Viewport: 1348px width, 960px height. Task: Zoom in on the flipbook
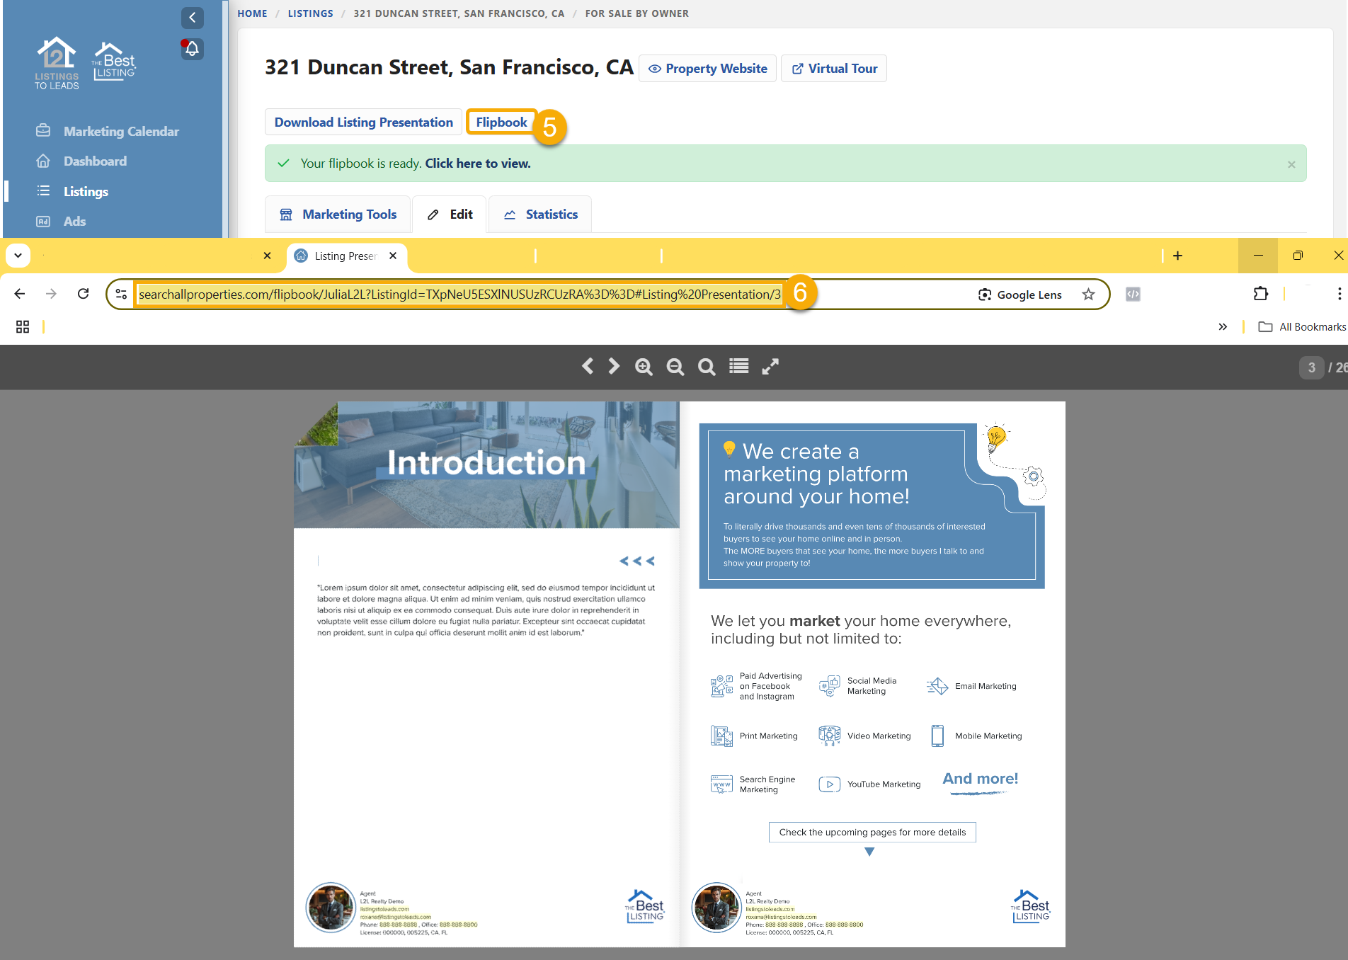tap(644, 367)
